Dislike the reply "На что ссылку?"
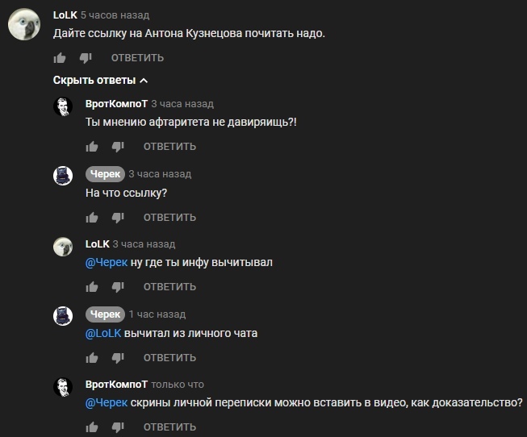This screenshot has width=527, height=437. point(118,218)
